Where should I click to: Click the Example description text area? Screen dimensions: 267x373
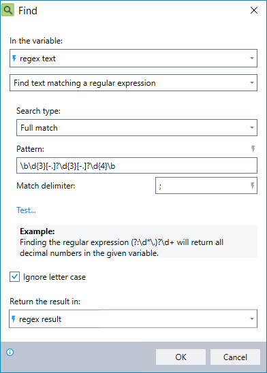tap(137, 242)
